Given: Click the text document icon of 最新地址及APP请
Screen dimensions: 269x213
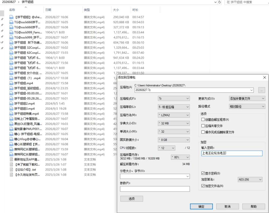Looking at the screenshot, I should (x=11, y=159).
